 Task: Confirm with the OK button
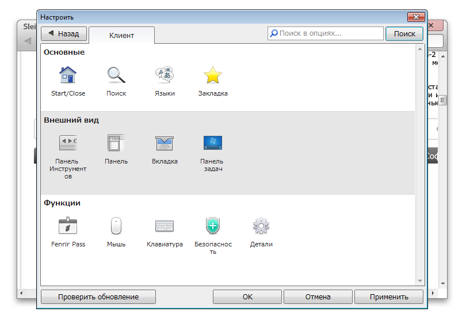pyautogui.click(x=247, y=296)
